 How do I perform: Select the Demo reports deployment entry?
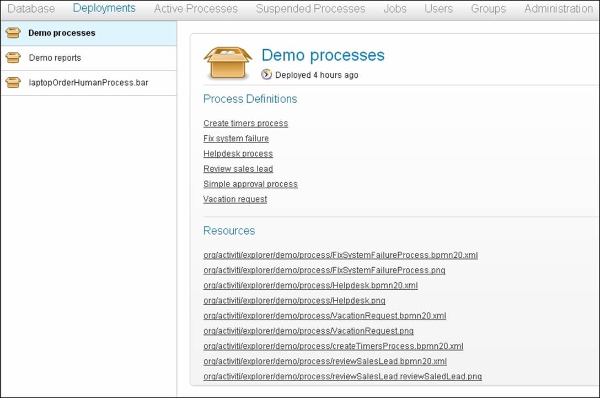[x=55, y=57]
